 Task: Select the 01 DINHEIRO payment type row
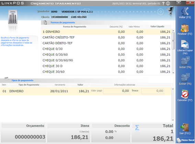86,91
